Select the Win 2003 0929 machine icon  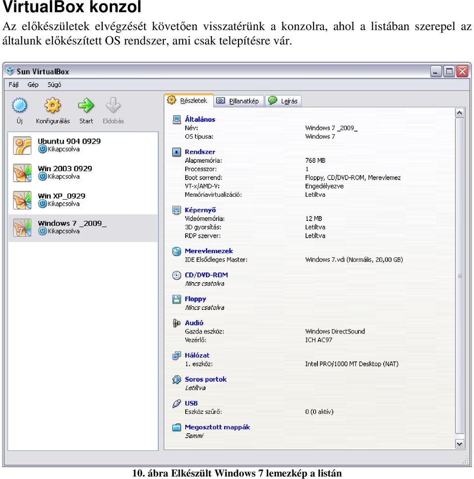[x=22, y=173]
